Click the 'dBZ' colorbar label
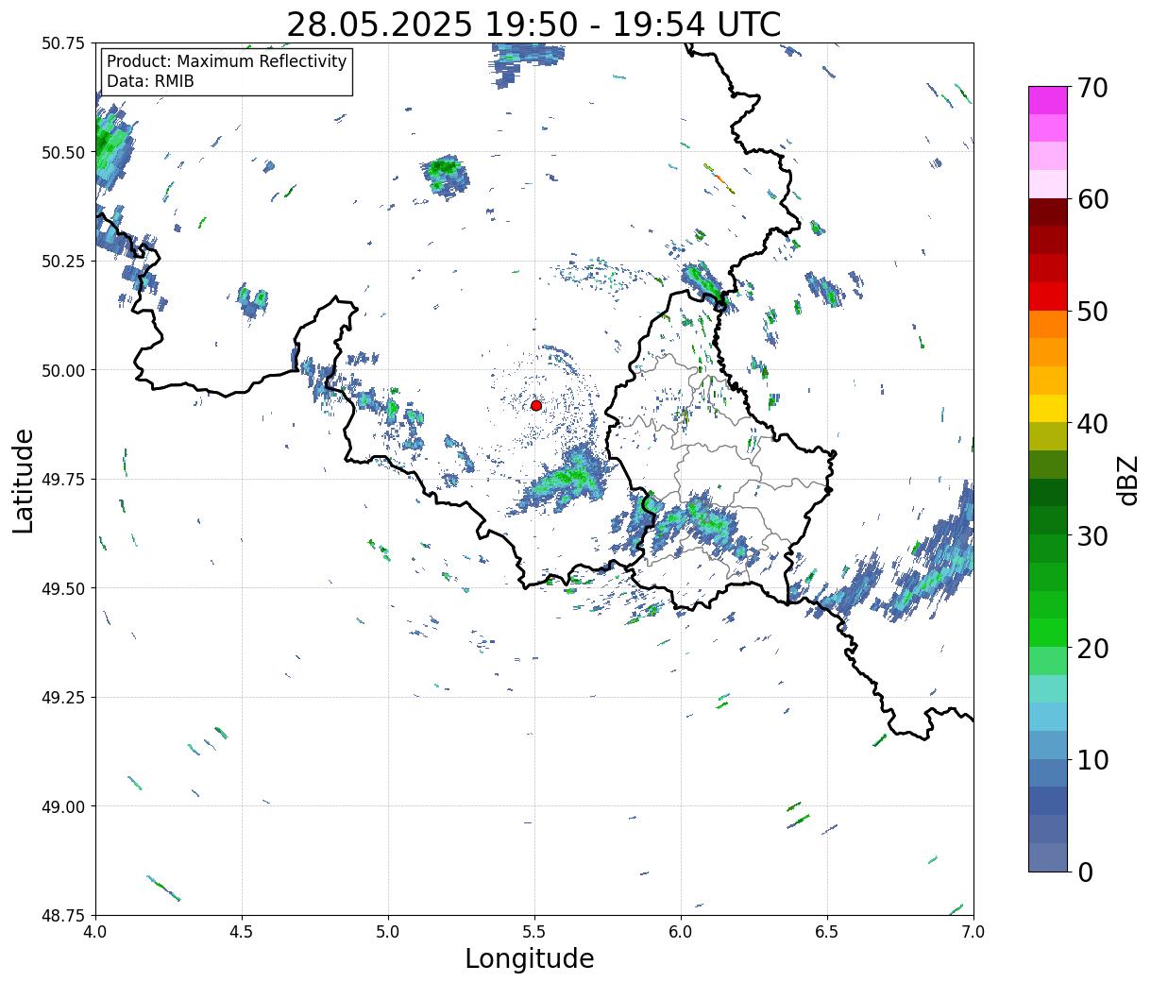 pos(1127,480)
